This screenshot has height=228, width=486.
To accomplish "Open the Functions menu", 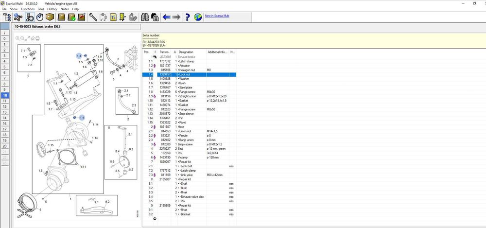I will coord(28,9).
